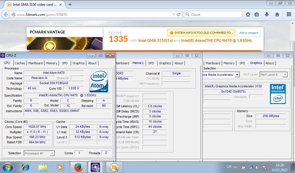Screen dimensions: 295x173
Task: Click the PCMark Vantage banner image
Action: (65, 43)
